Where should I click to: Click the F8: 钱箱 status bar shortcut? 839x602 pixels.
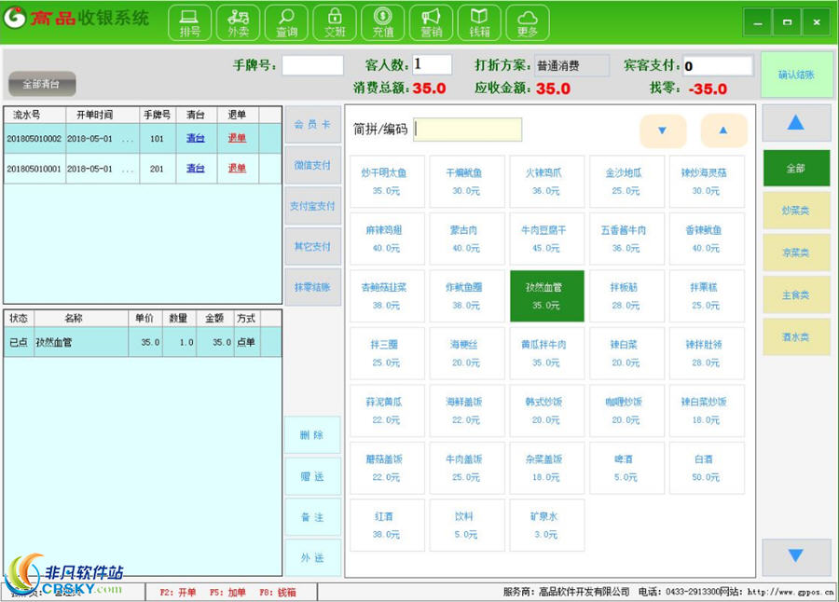click(x=277, y=593)
